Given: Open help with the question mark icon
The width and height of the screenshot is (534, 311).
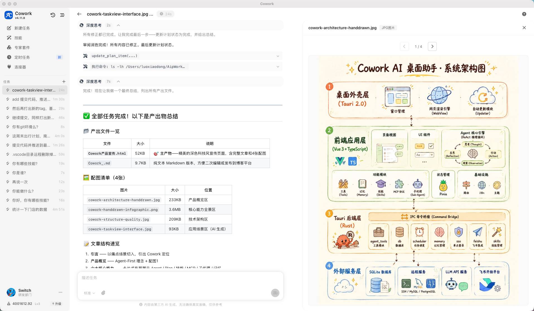Looking at the screenshot, I should point(524,14).
